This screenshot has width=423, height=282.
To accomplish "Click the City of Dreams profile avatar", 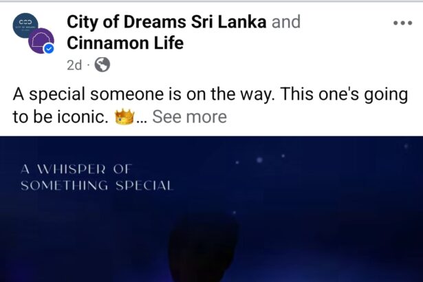I will (x=25, y=25).
